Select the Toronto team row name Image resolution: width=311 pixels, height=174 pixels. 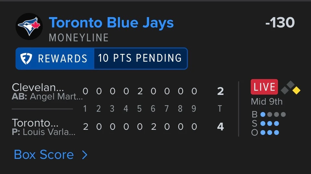coord(35,123)
